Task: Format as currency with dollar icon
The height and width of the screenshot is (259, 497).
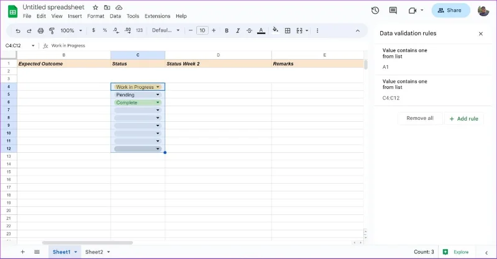Action: click(94, 30)
